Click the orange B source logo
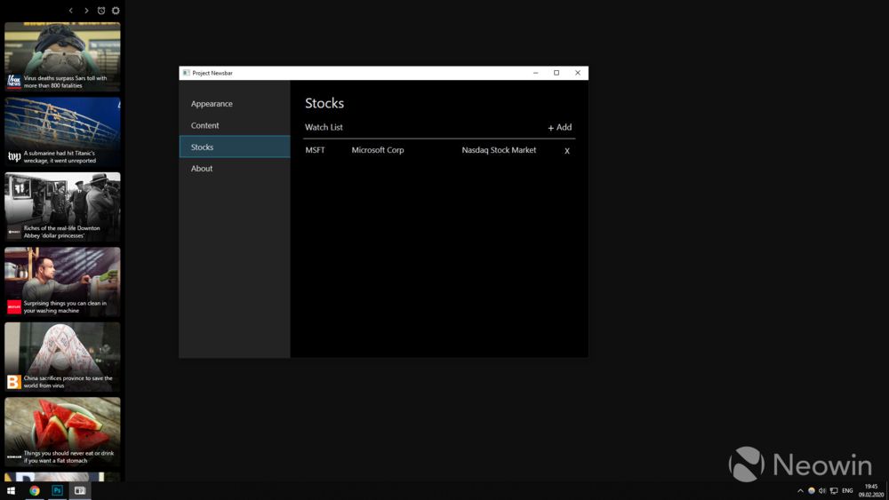 point(14,382)
